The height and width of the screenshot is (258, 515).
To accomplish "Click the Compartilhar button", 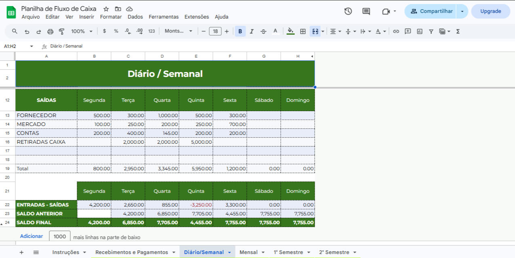I will (x=431, y=11).
